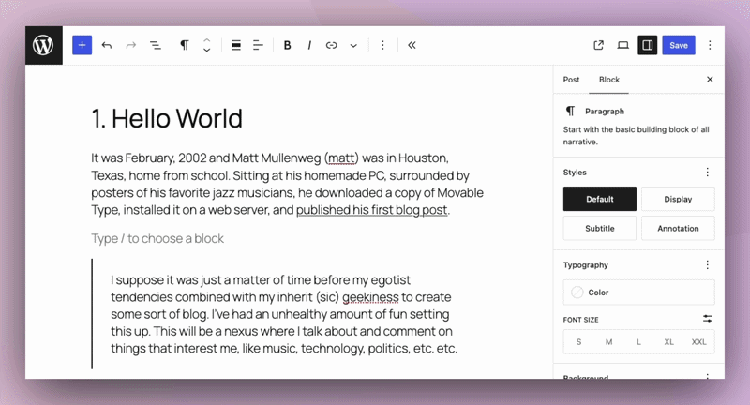Open the text alignment control
750x405 pixels.
coord(259,45)
